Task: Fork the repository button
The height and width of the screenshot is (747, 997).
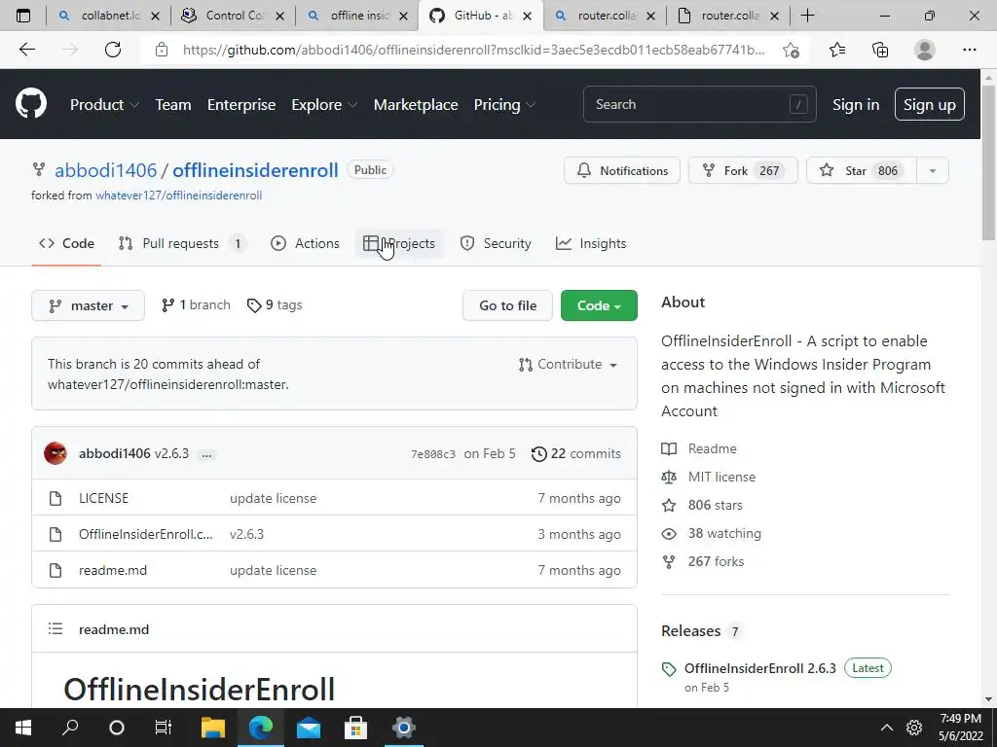Action: (x=743, y=170)
